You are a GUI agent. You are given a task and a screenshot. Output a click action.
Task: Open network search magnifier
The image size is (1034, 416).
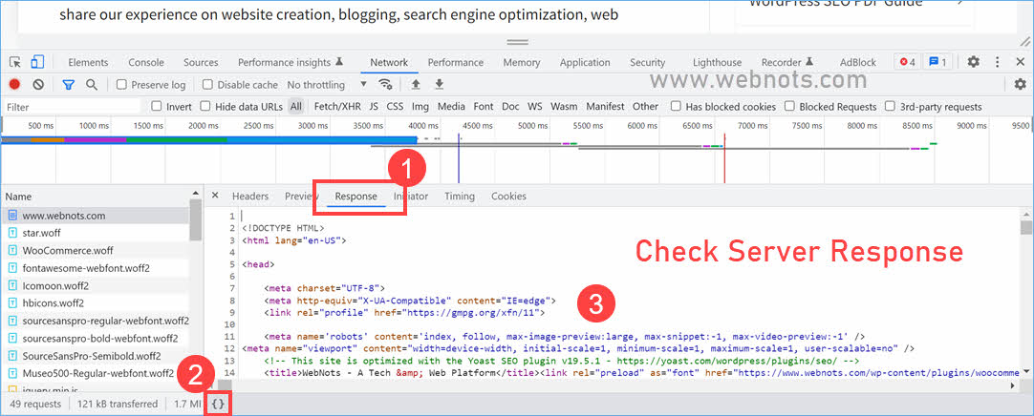point(92,85)
